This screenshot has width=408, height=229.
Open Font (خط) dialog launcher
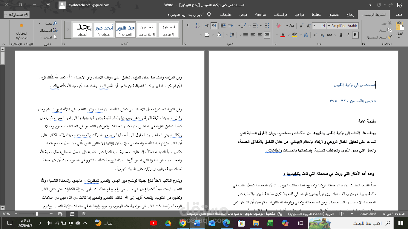(275, 44)
